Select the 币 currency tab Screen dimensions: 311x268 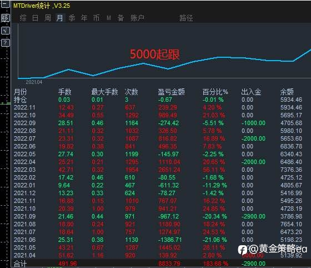click(97, 18)
